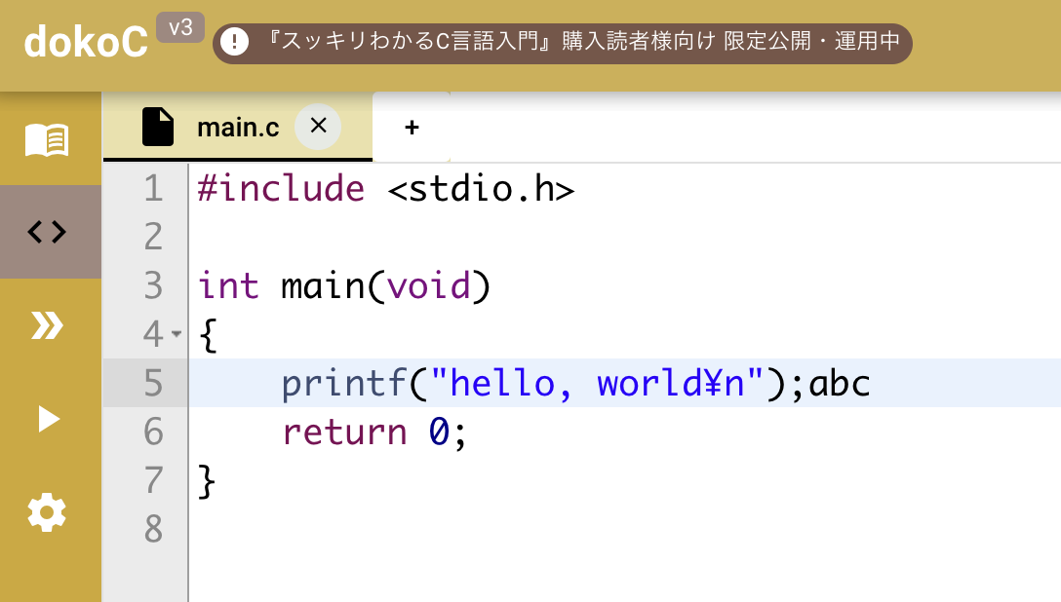
Task: Close the main.c tab
Action: pyautogui.click(x=317, y=126)
